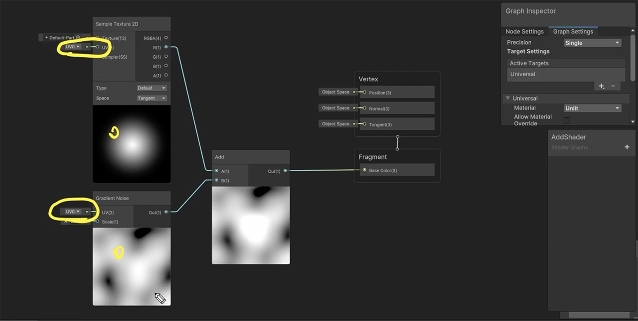Click the Default-Part texture field
Viewport: 638px width, 321px height.
62,38
